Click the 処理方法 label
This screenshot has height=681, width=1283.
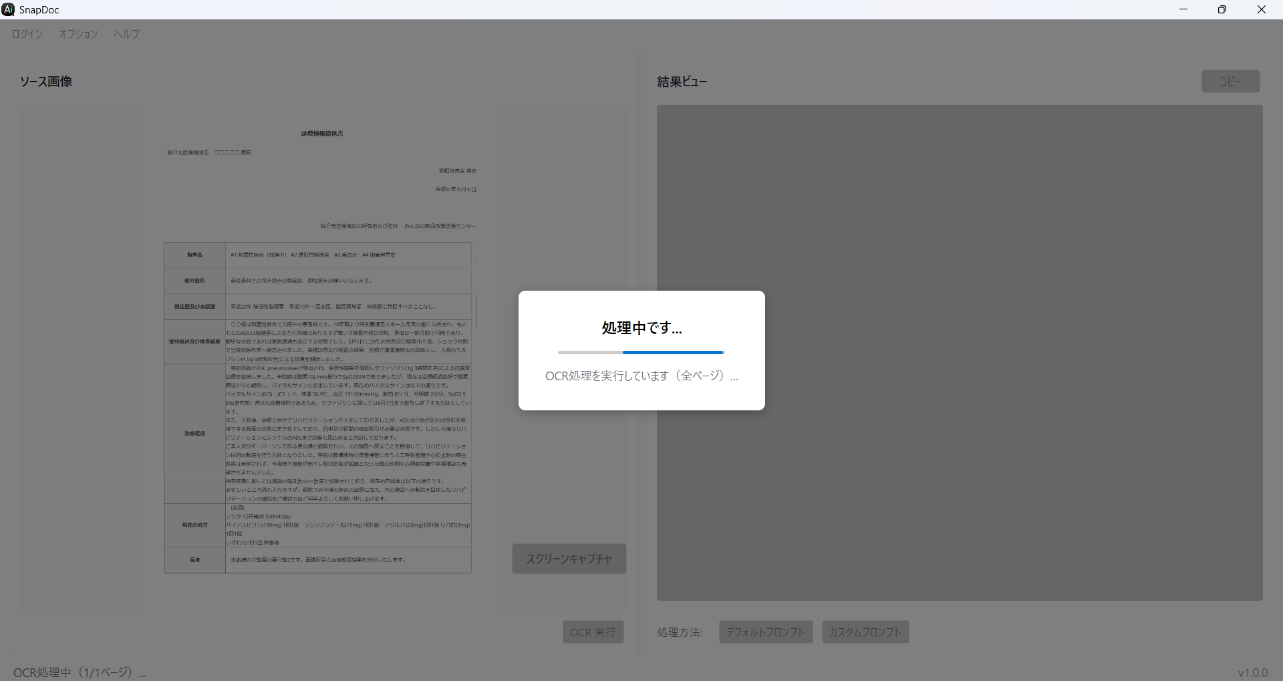pyautogui.click(x=680, y=632)
